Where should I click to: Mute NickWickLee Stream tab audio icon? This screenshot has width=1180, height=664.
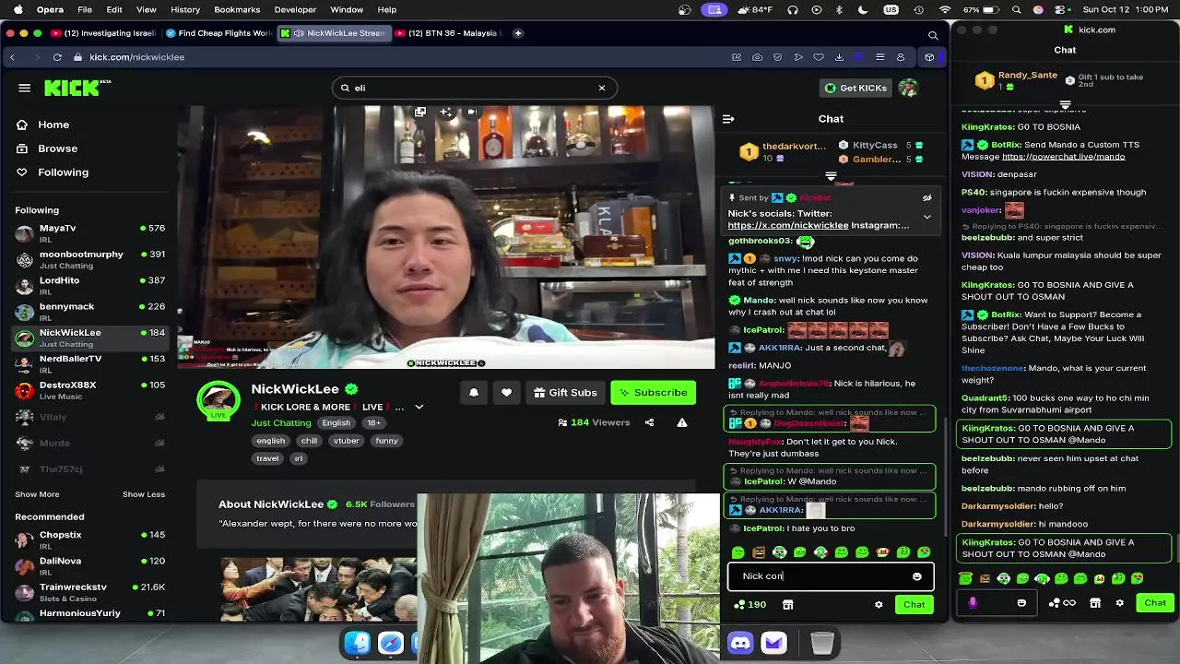coord(299,33)
